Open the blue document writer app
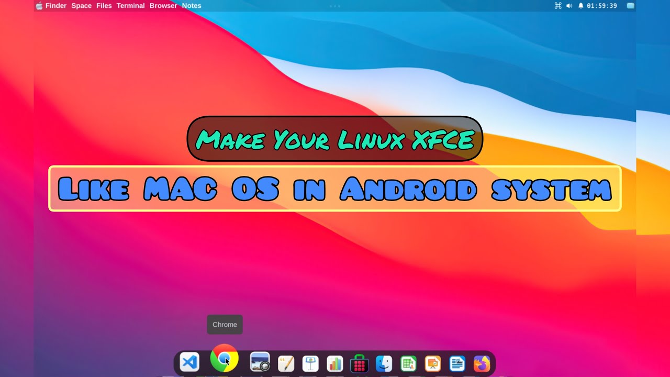Screen dimensions: 670x377 point(457,363)
